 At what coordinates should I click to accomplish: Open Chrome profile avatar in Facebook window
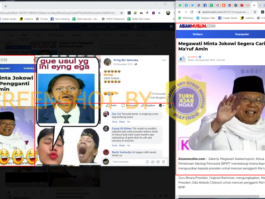point(168,13)
